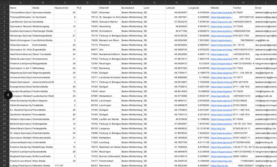Select the cell 'Lauffen am Neckar'
277x167 pixels.
tap(110, 119)
